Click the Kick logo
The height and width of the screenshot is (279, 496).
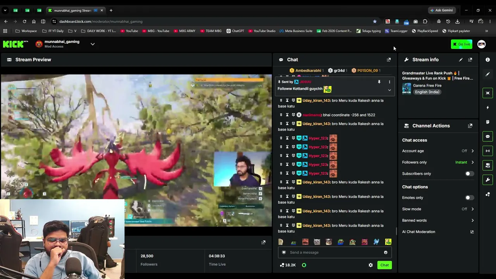click(x=15, y=44)
